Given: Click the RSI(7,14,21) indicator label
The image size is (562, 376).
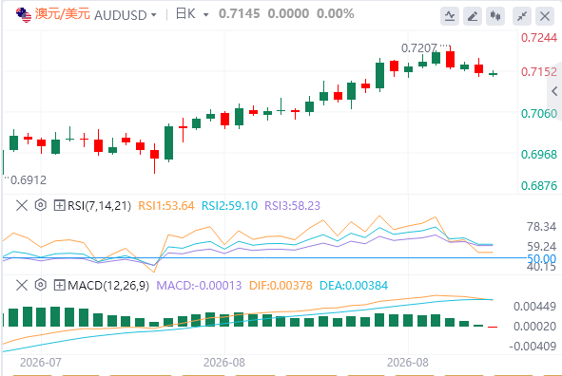Looking at the screenshot, I should coord(99,206).
